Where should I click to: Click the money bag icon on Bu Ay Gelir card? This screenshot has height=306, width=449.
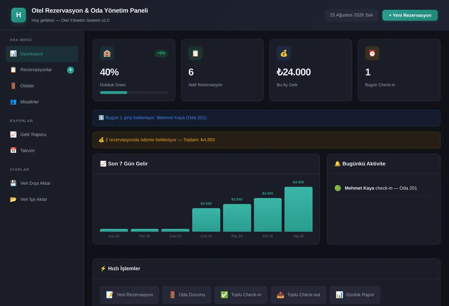click(284, 53)
